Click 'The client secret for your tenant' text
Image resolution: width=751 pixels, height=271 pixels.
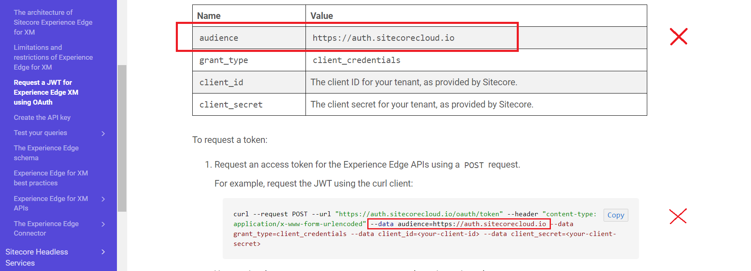(422, 105)
